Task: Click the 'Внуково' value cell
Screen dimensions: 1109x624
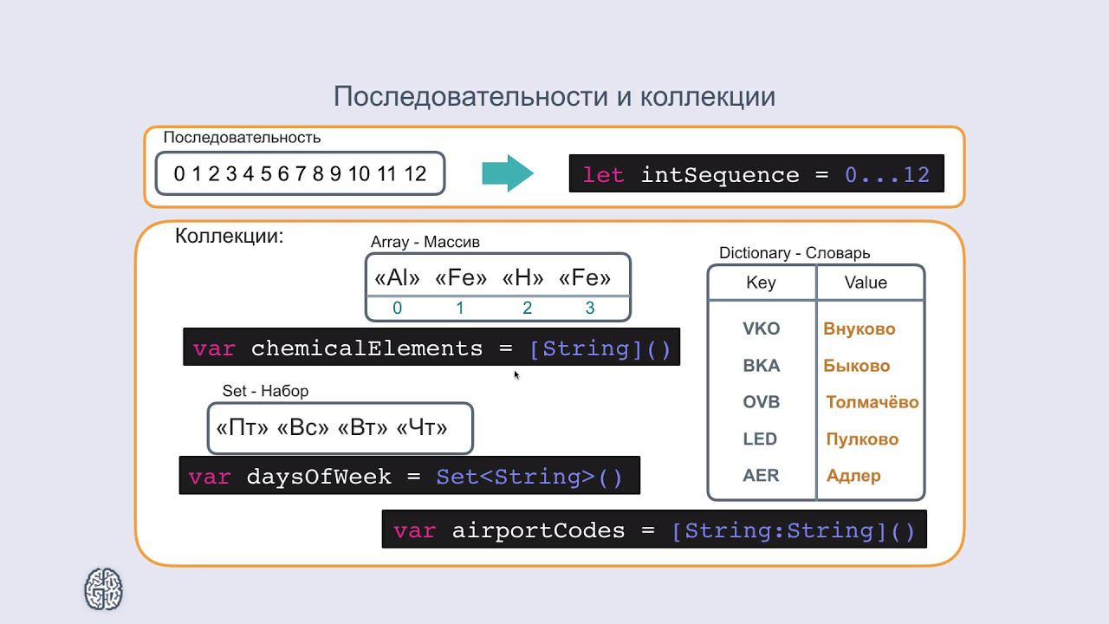Action: [859, 328]
